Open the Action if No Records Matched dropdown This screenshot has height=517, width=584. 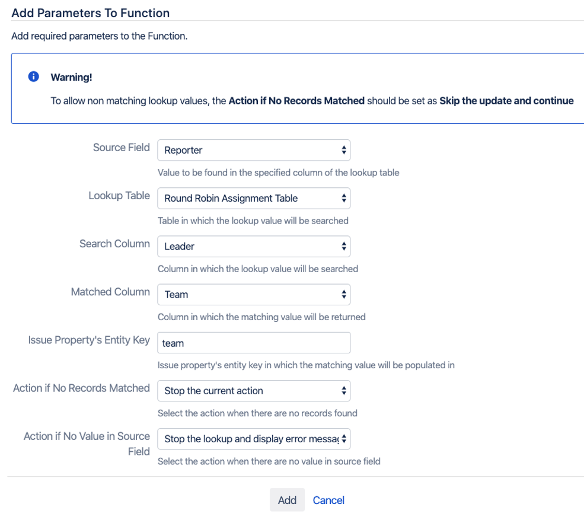pos(253,391)
